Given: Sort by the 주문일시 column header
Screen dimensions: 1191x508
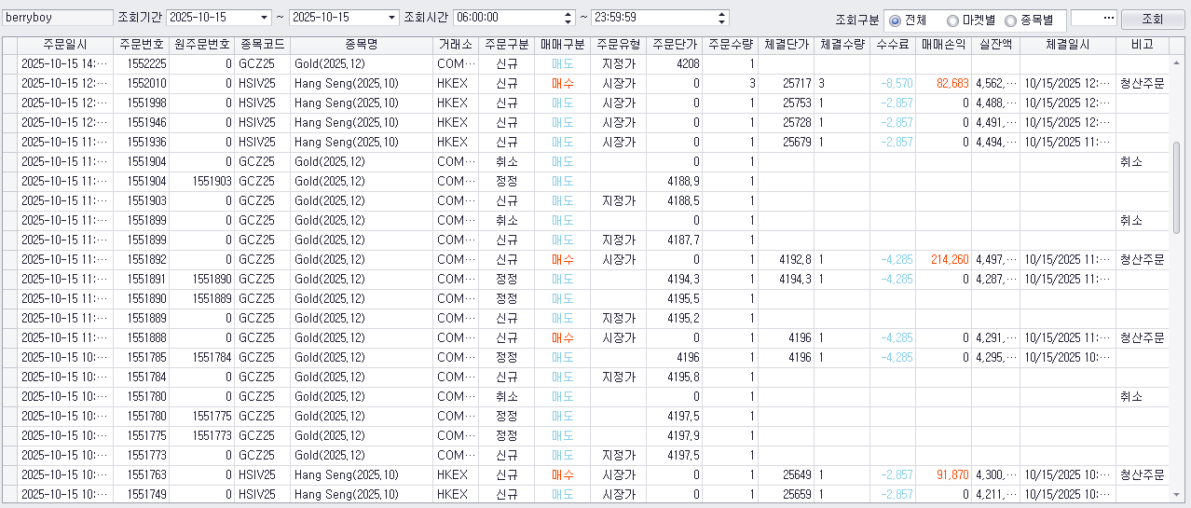Looking at the screenshot, I should [x=65, y=45].
